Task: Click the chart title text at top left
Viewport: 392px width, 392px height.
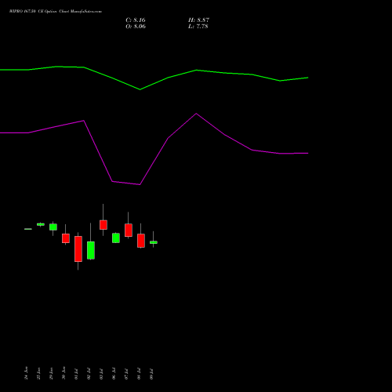Action: pos(56,12)
